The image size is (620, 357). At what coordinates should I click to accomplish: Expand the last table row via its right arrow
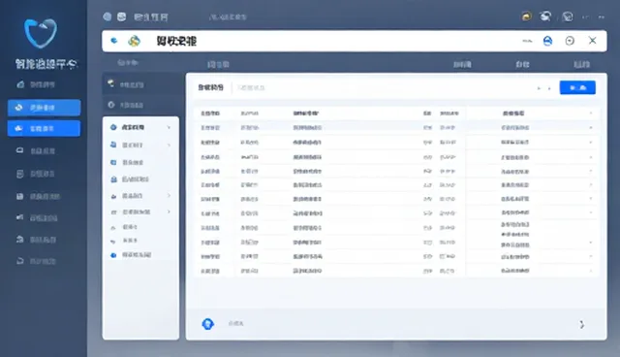click(591, 271)
